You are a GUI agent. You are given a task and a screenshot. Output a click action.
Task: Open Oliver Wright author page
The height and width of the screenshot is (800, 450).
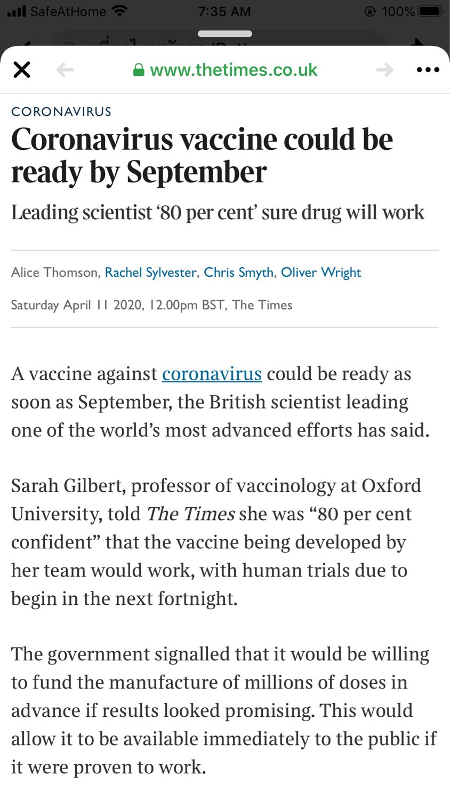[321, 273]
